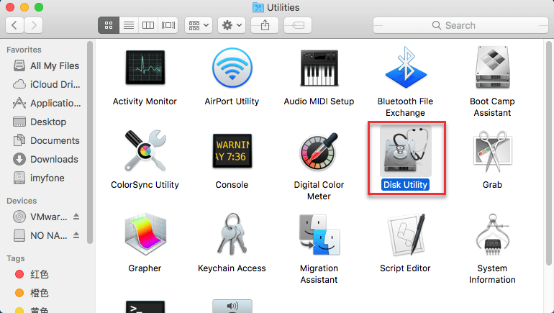Select the NO NAME device in sidebar
554x313 pixels.
coord(40,235)
